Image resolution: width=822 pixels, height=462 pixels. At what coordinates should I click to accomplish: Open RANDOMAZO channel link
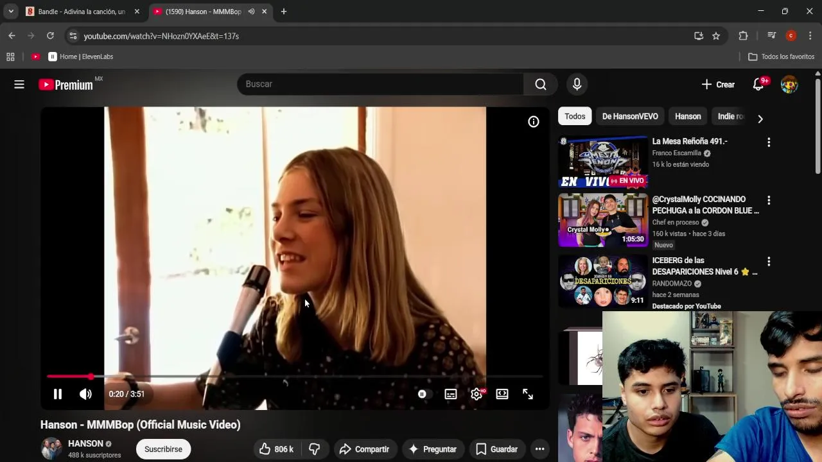(672, 284)
